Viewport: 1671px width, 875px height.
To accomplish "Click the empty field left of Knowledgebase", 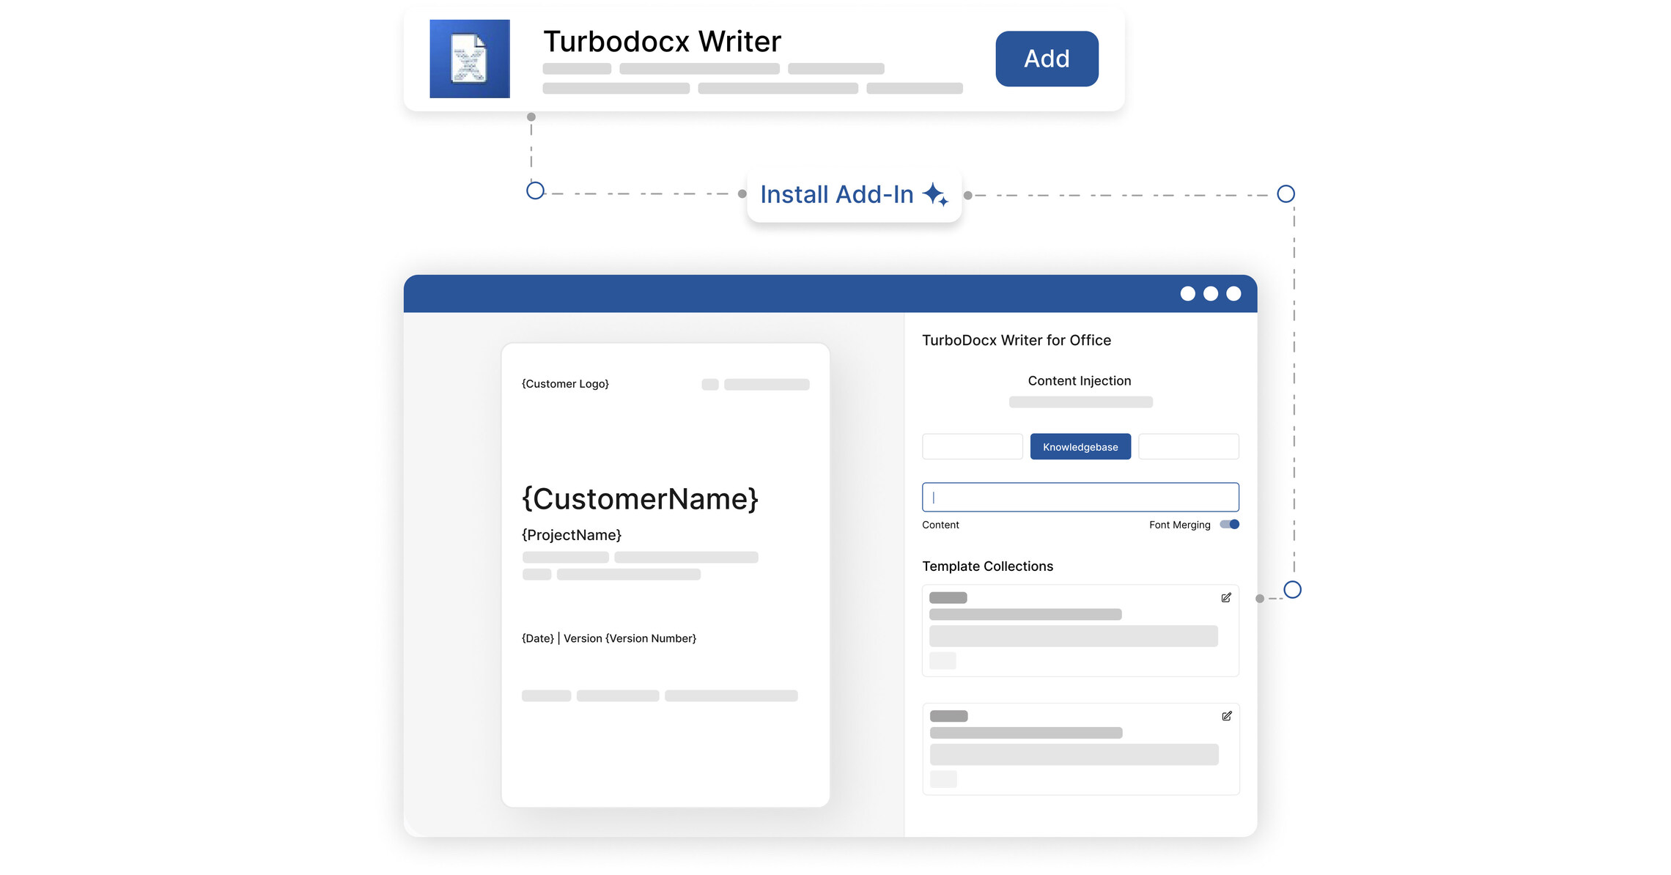I will [x=973, y=446].
